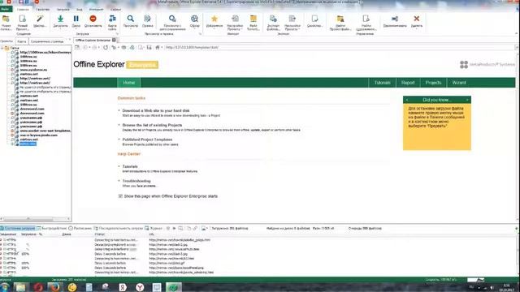This screenshot has height=292, width=520.
Task: Open the Site Map ribbon icon
Action: [112, 19]
